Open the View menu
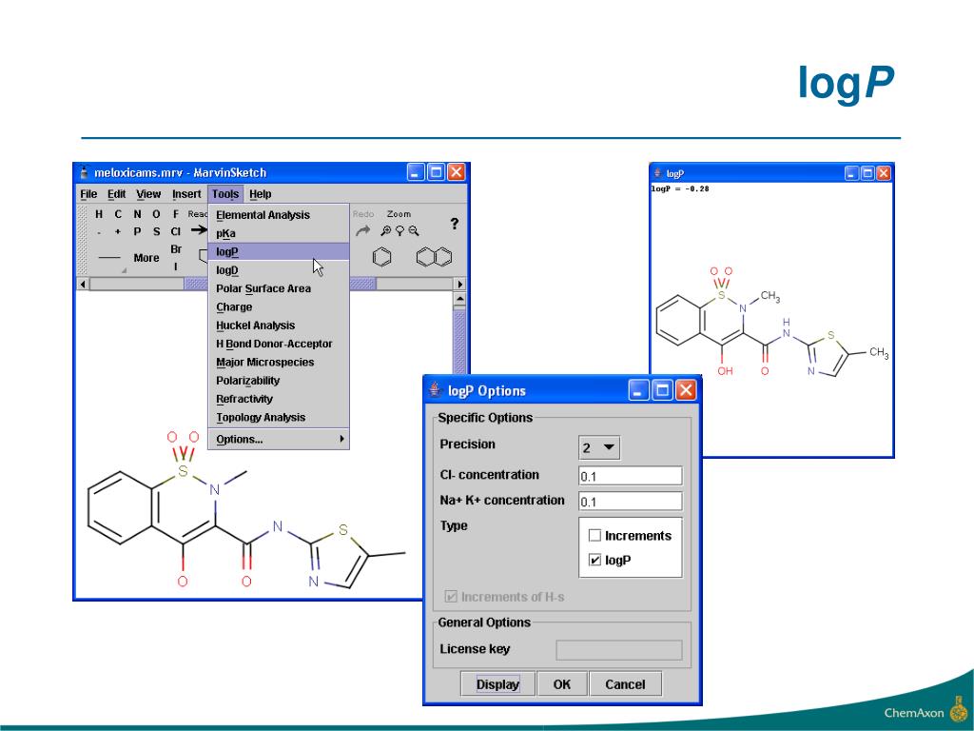 (x=148, y=194)
